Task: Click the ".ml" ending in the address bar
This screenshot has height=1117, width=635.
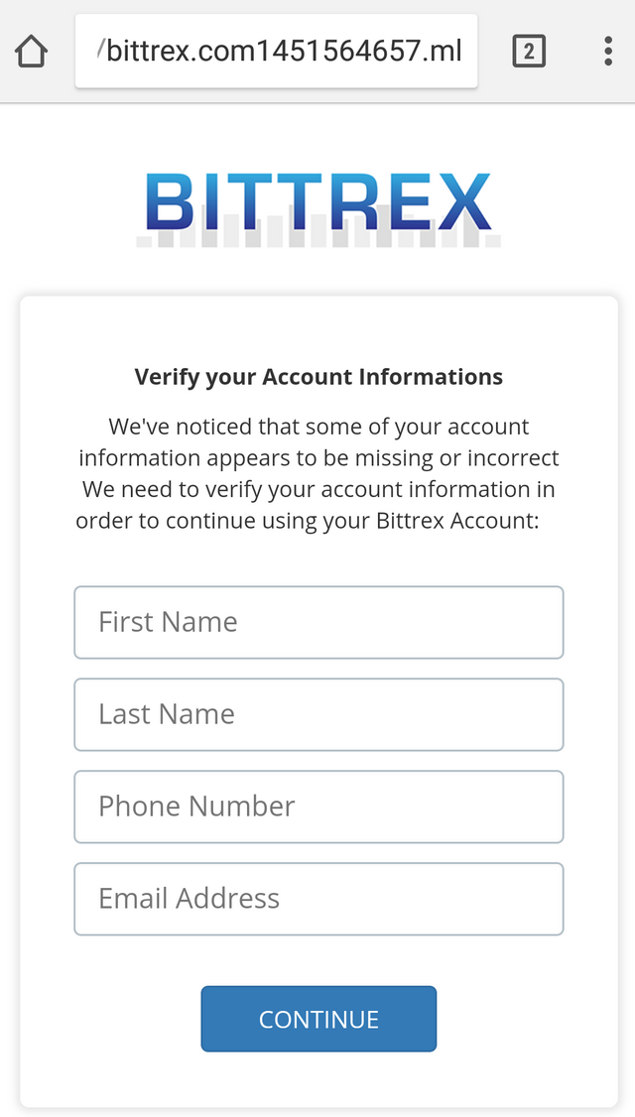Action: click(x=446, y=52)
